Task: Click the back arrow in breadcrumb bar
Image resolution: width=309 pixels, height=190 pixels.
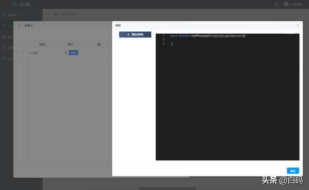Action: [x=49, y=14]
